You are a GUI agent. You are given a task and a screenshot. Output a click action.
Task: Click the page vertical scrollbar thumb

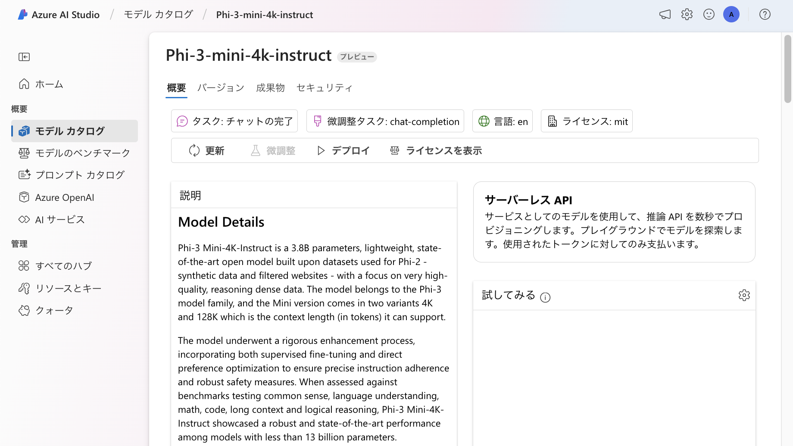(788, 69)
